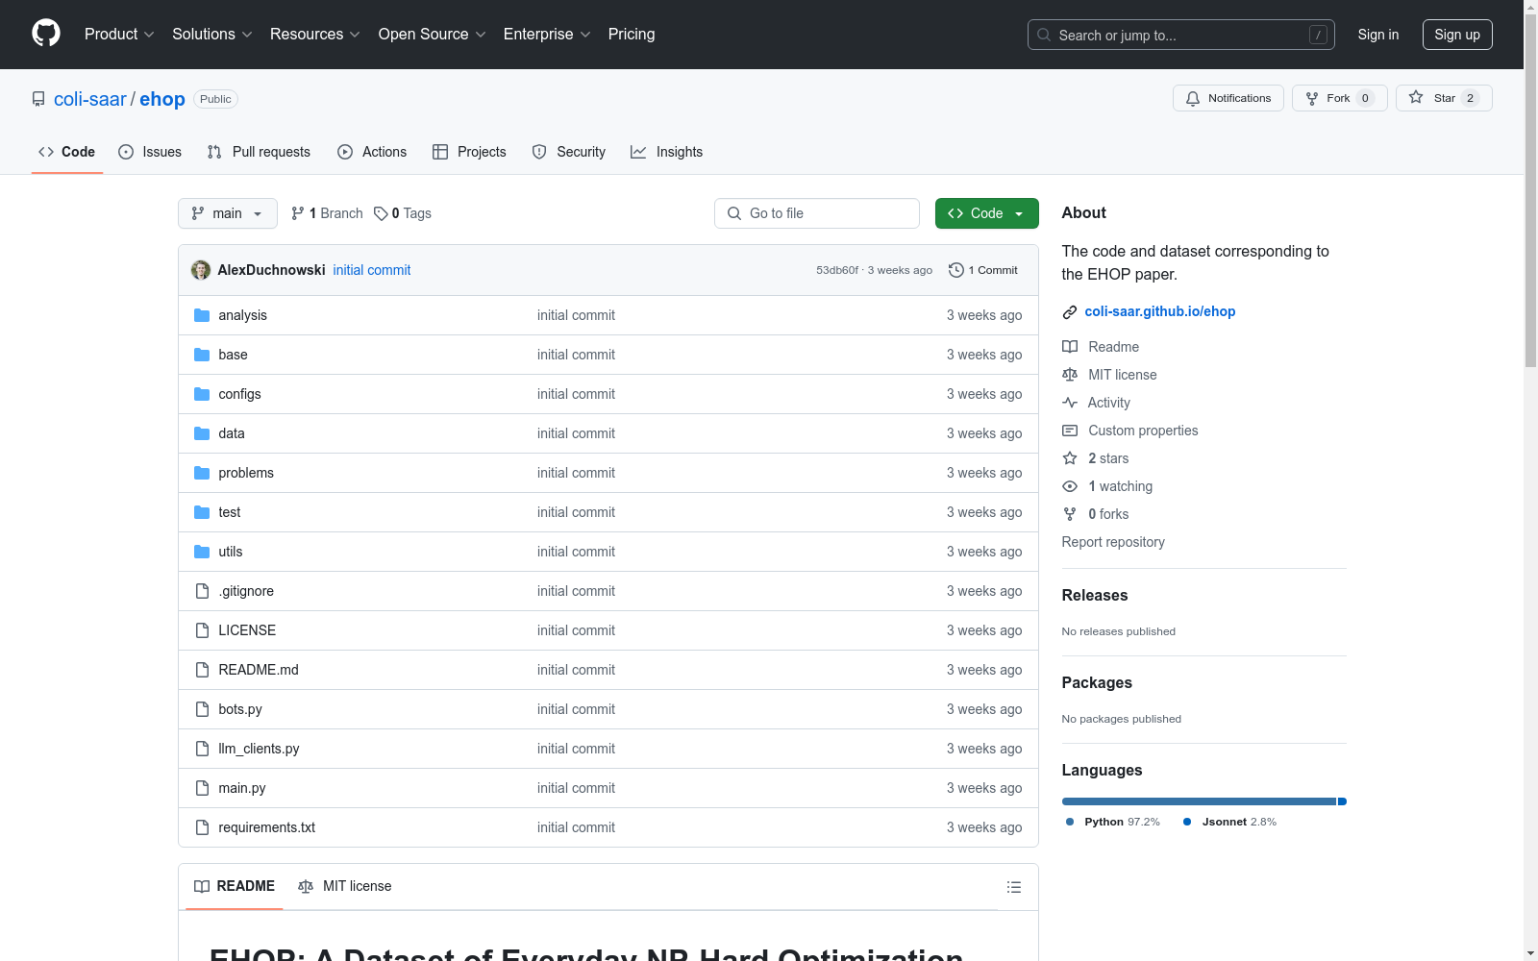Click the Sign up button

(1456, 35)
